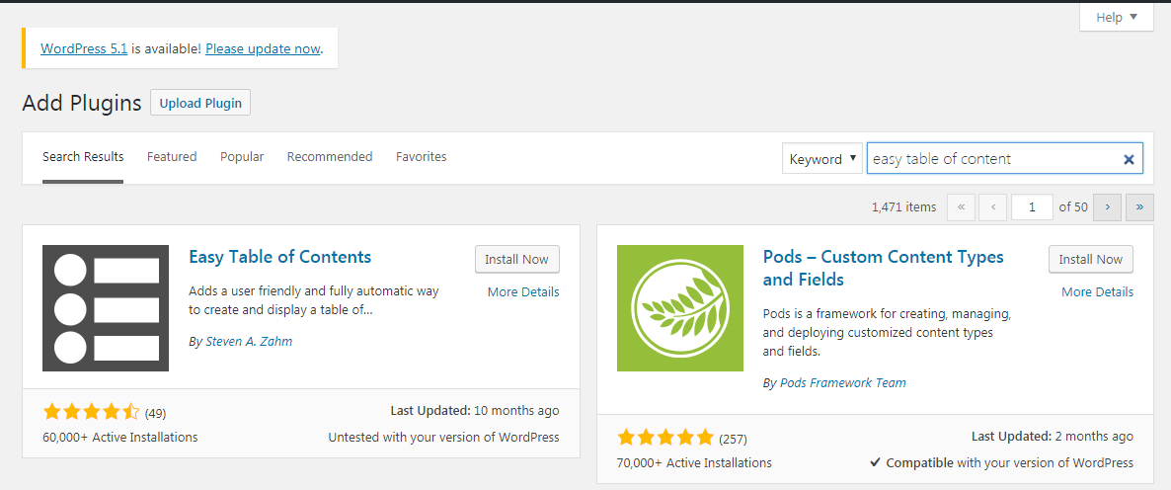
Task: Open the Easy Table of Contents title link
Action: point(280,256)
